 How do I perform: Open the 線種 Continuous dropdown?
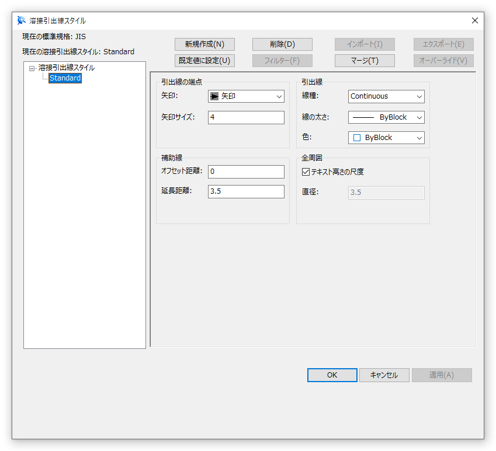click(x=419, y=96)
